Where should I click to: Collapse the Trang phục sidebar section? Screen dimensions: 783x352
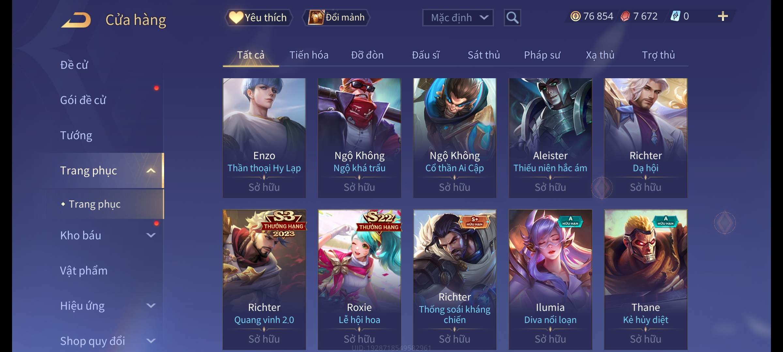click(x=151, y=170)
